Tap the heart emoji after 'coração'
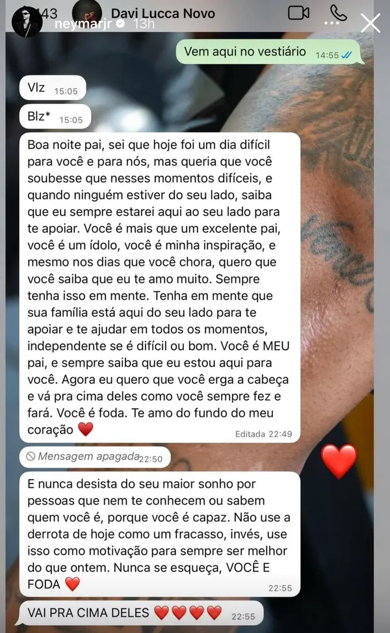 pyautogui.click(x=86, y=429)
